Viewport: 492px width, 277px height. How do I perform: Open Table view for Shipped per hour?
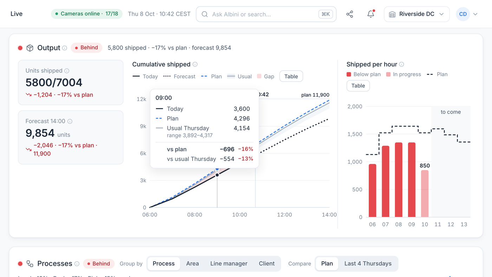[358, 86]
